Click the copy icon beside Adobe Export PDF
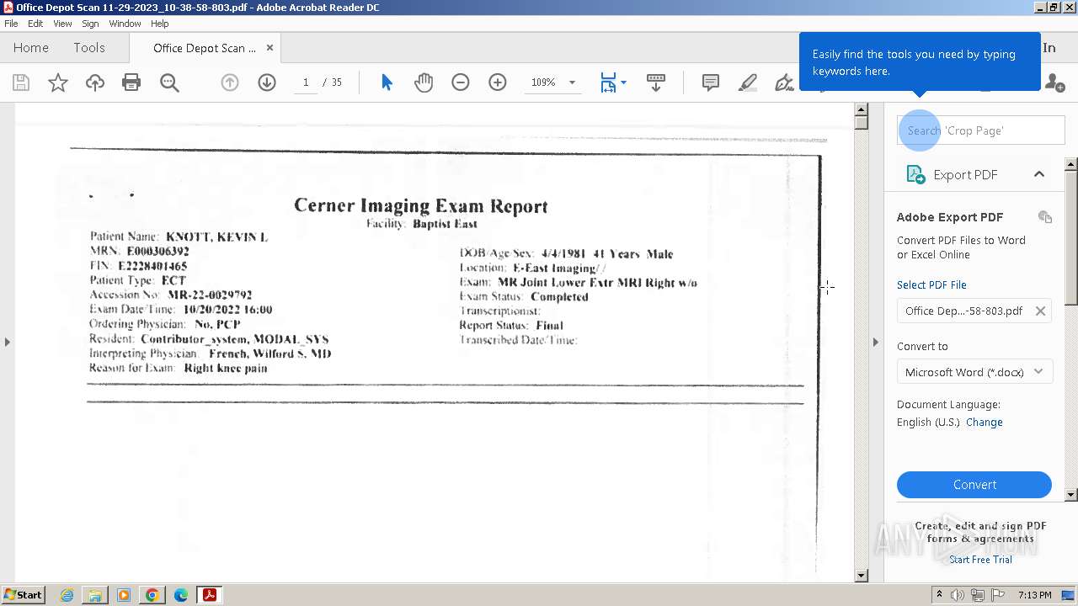Screen dimensions: 1078x606 click(1045, 217)
